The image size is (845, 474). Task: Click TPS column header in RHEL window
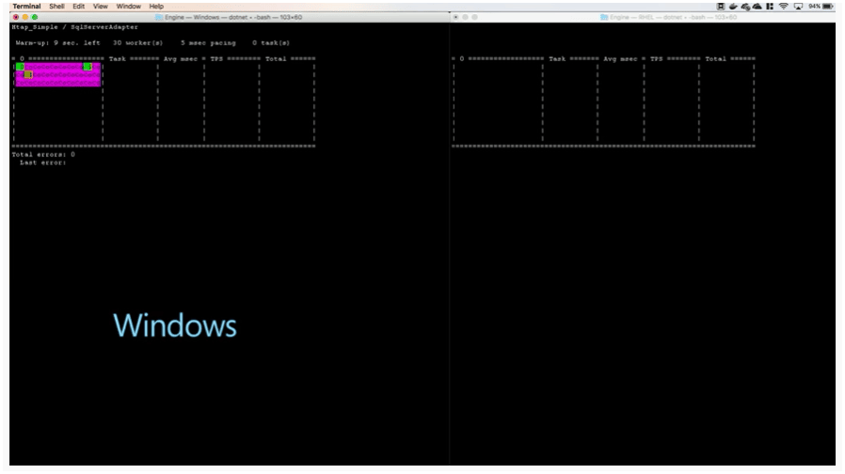tap(657, 58)
